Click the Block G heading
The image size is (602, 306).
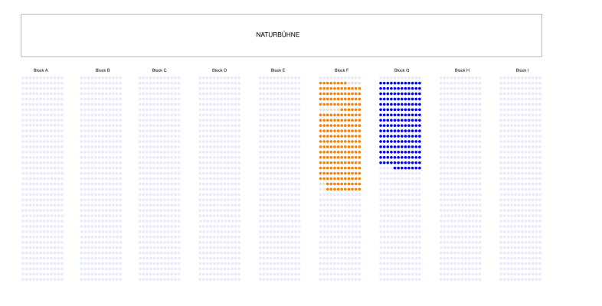coord(402,70)
